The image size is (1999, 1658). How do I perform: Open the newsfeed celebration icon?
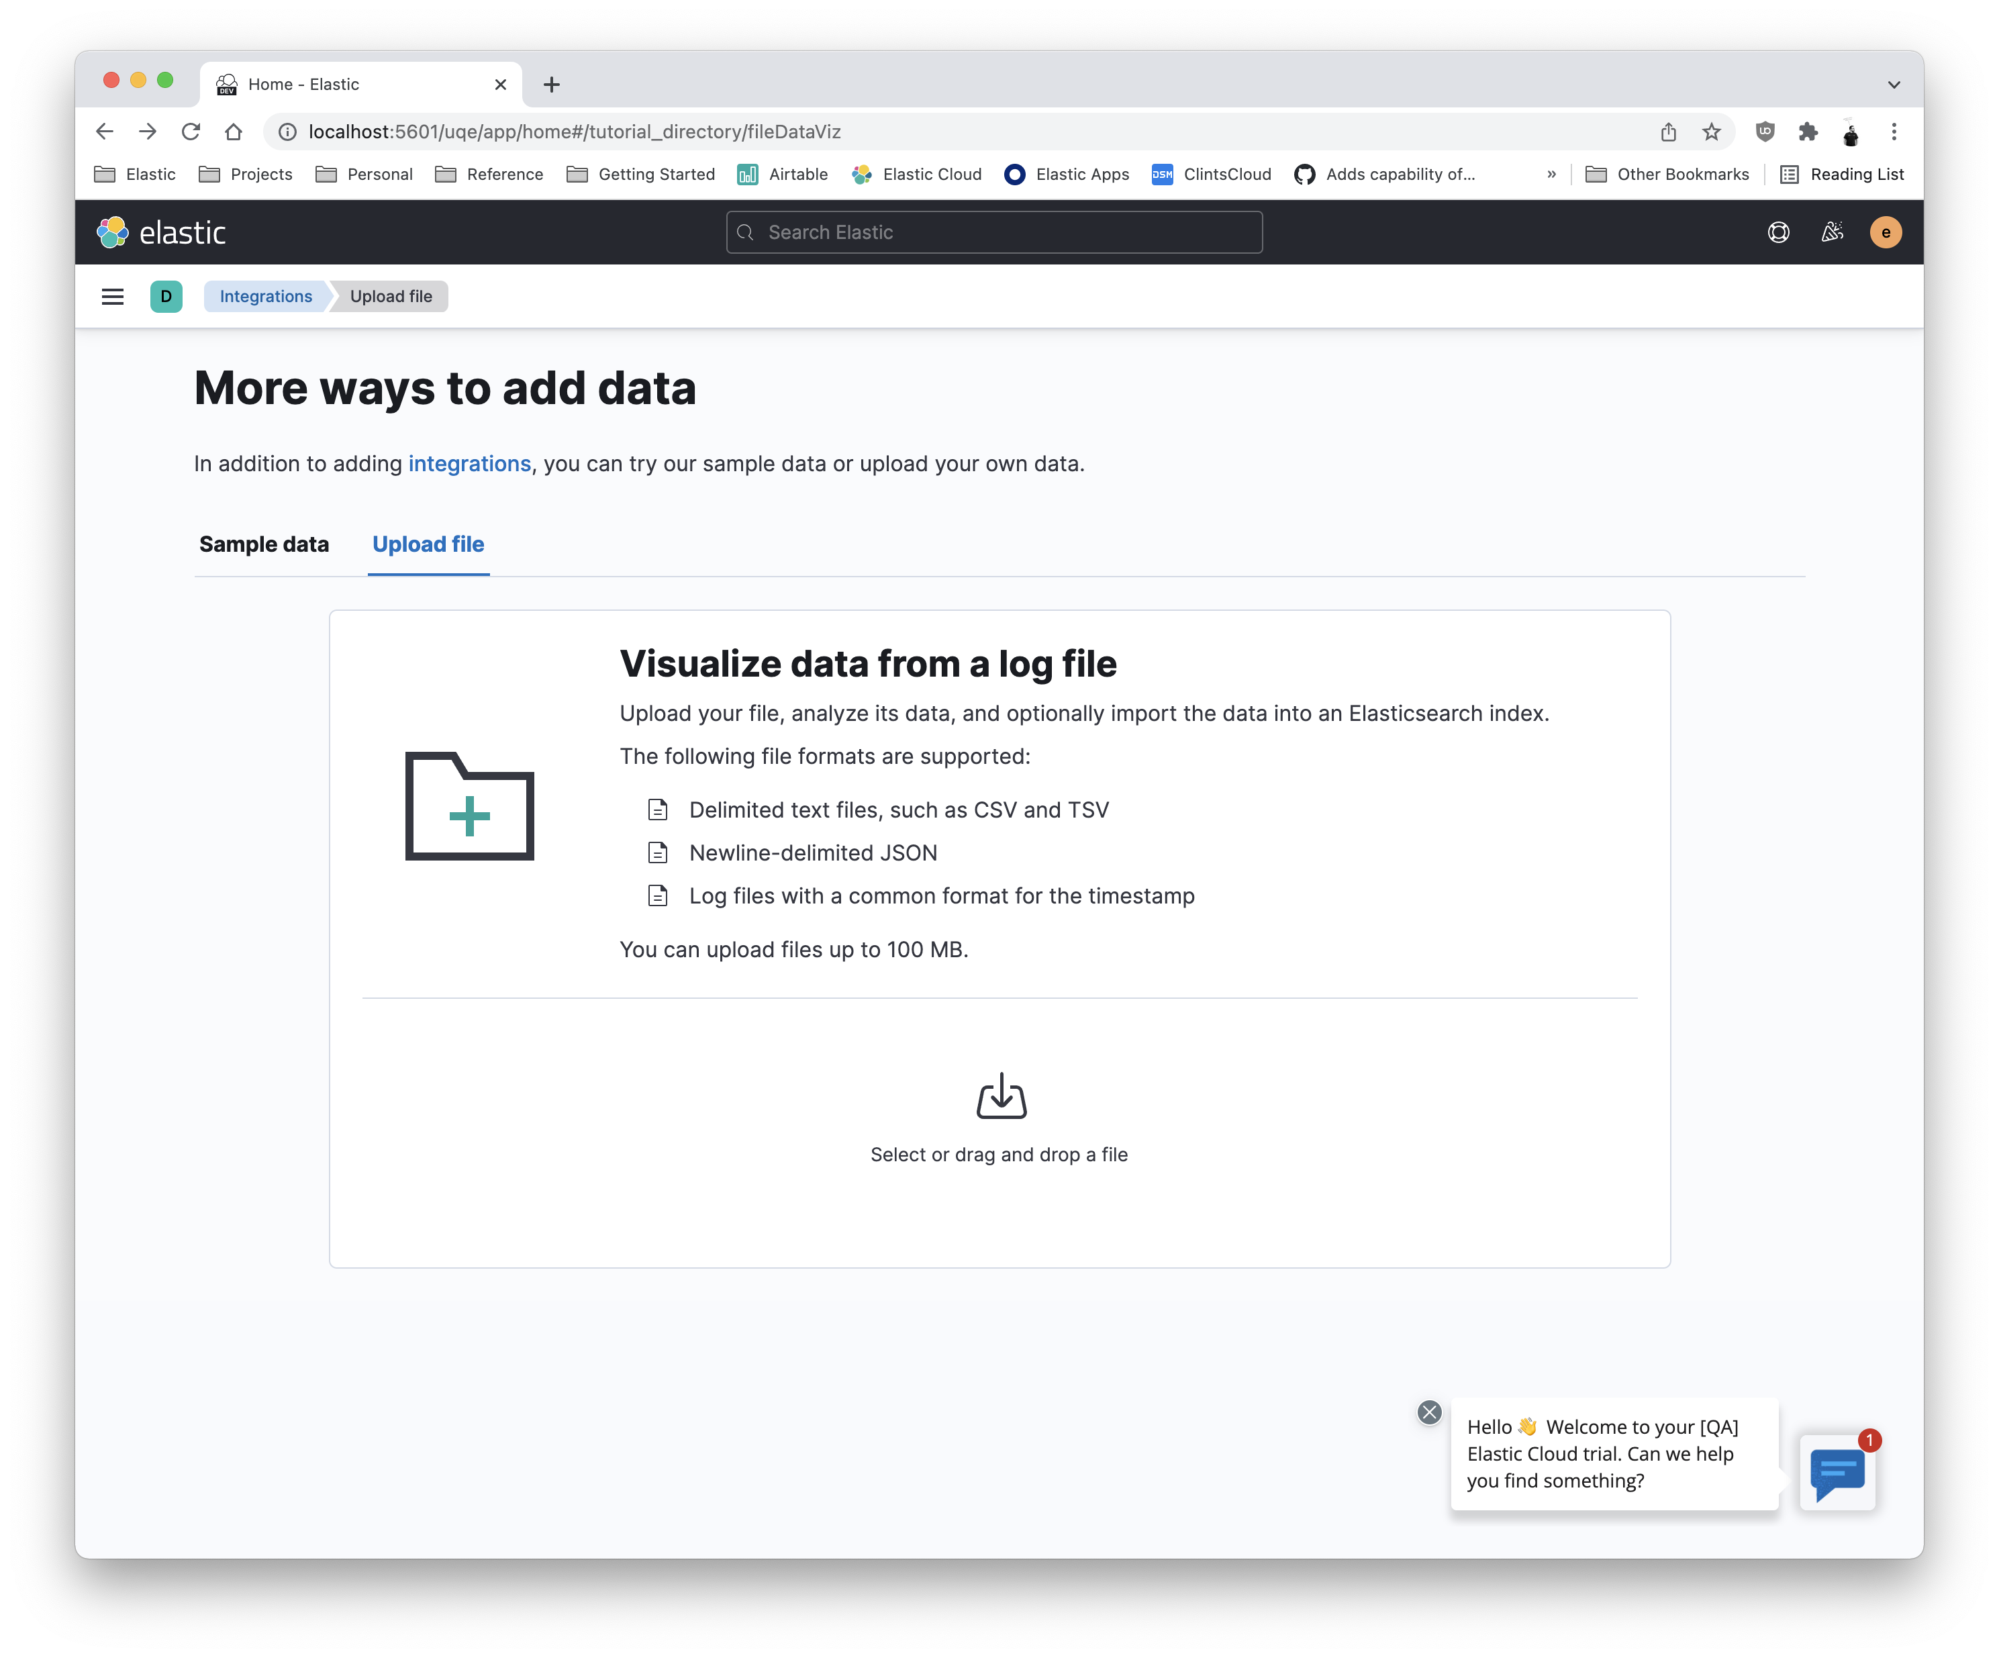pyautogui.click(x=1833, y=232)
